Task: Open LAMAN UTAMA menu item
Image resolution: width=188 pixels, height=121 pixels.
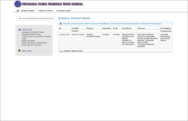Action: coord(27,11)
